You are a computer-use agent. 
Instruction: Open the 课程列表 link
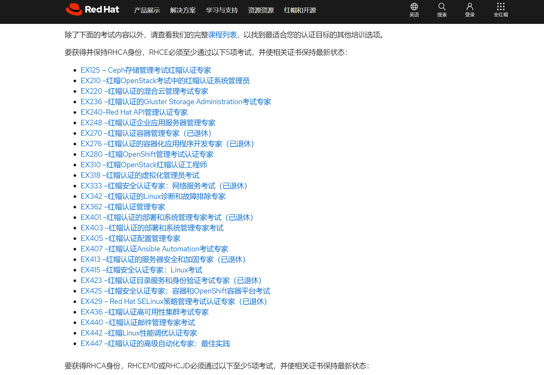tap(222, 35)
